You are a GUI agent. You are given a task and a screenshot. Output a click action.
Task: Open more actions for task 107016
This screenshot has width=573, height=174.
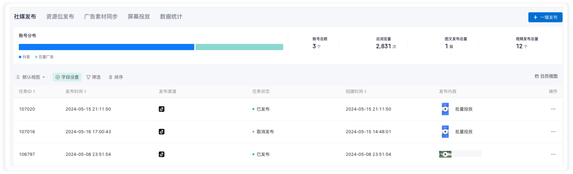point(553,132)
